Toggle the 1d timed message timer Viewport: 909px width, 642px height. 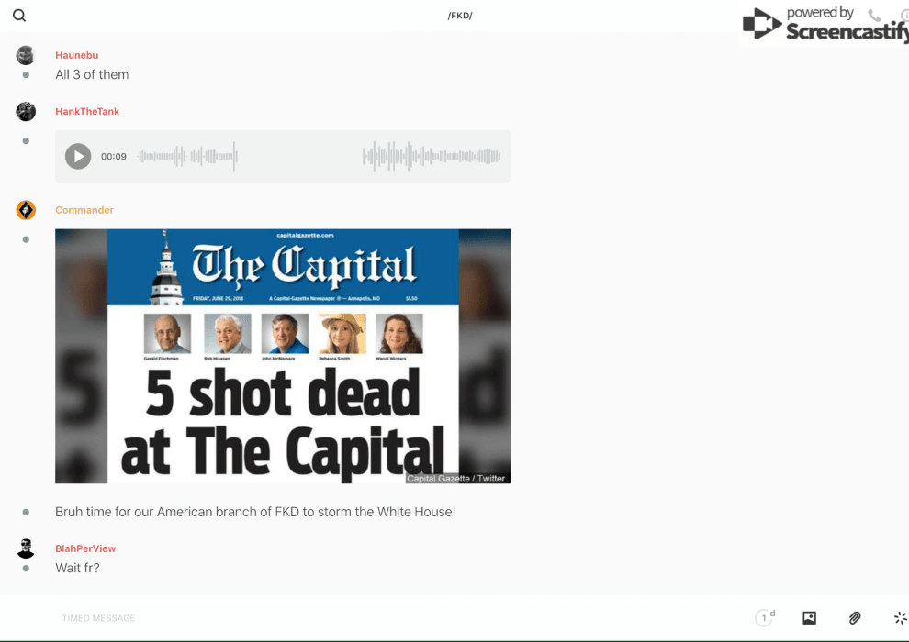pyautogui.click(x=765, y=618)
